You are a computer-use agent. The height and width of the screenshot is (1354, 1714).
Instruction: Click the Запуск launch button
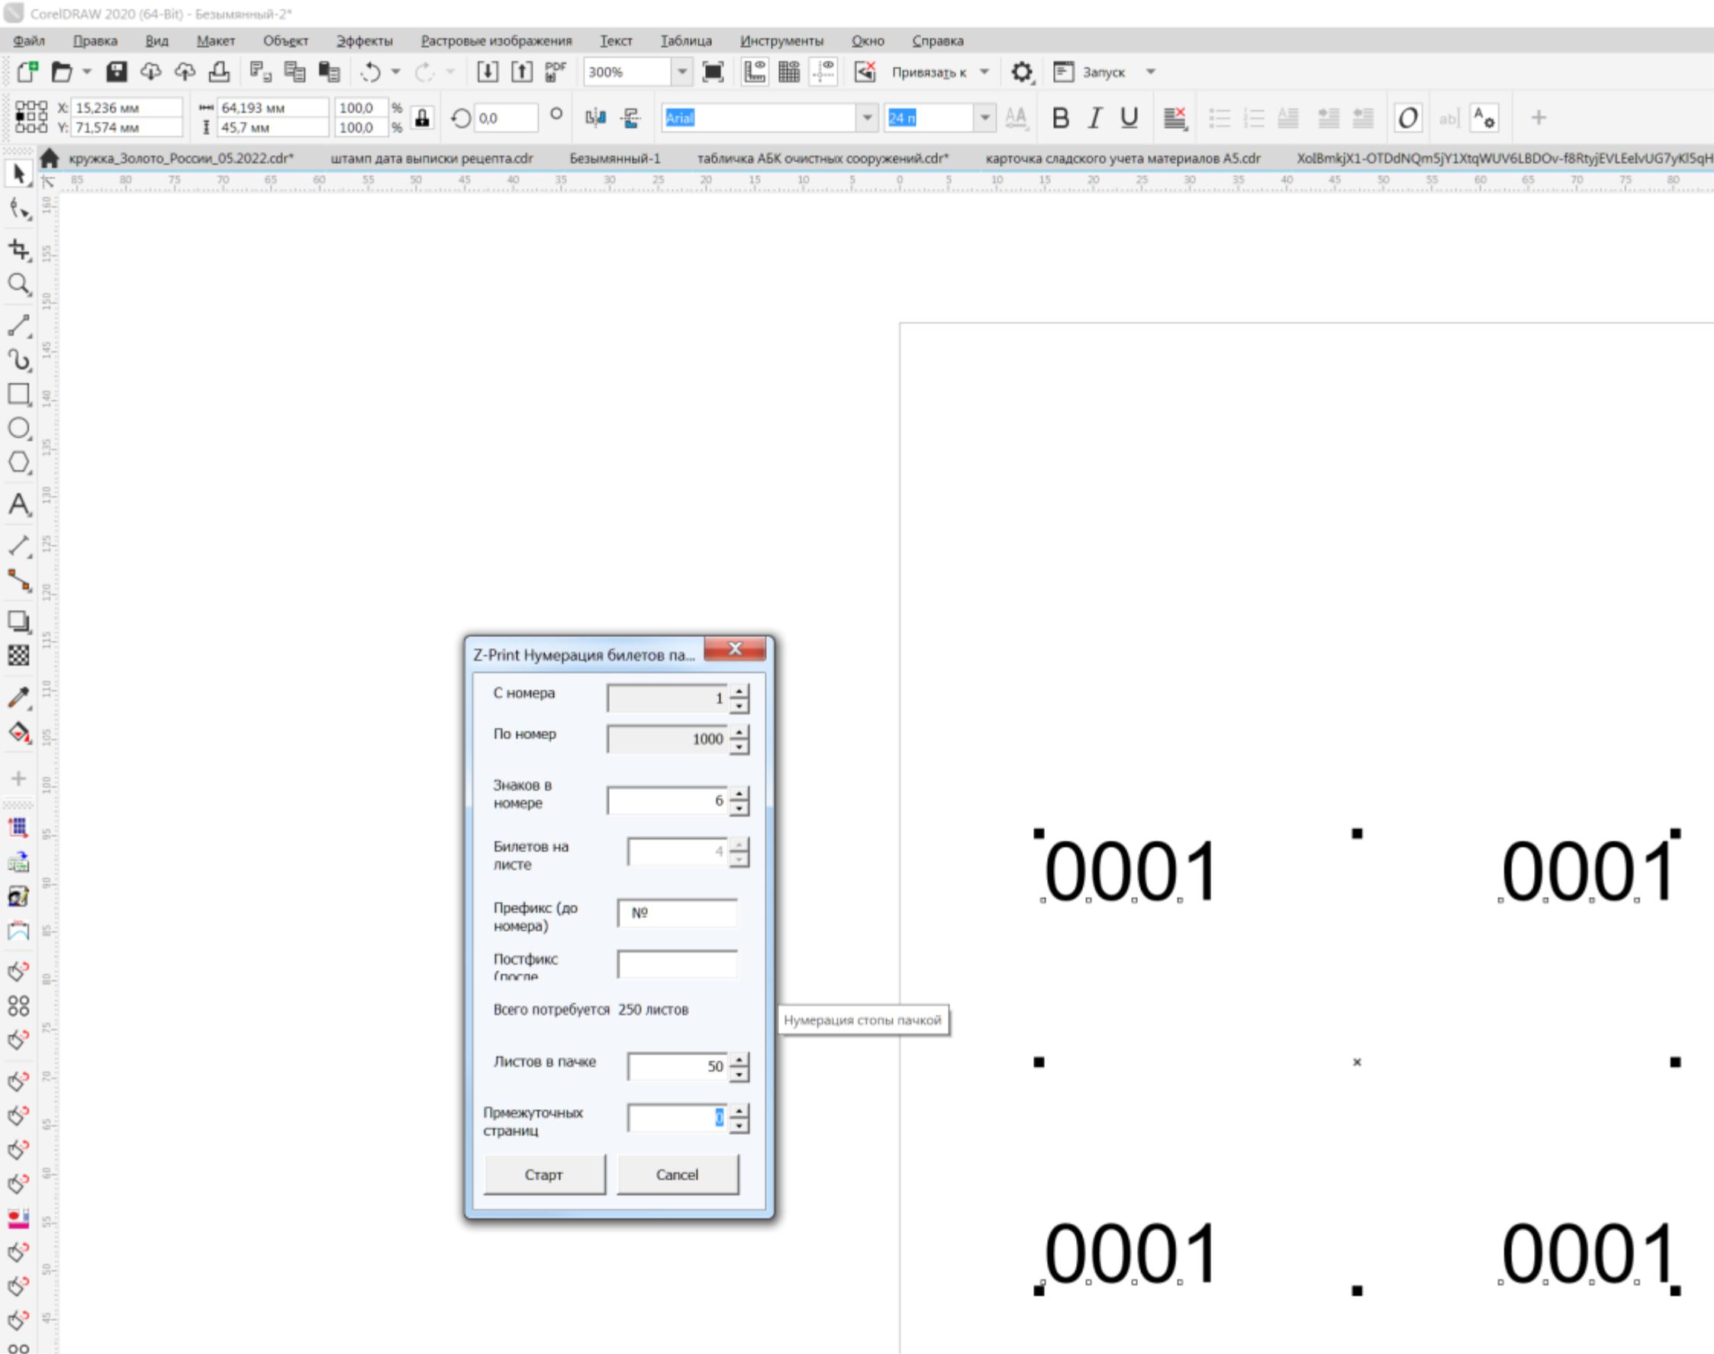click(x=1091, y=73)
